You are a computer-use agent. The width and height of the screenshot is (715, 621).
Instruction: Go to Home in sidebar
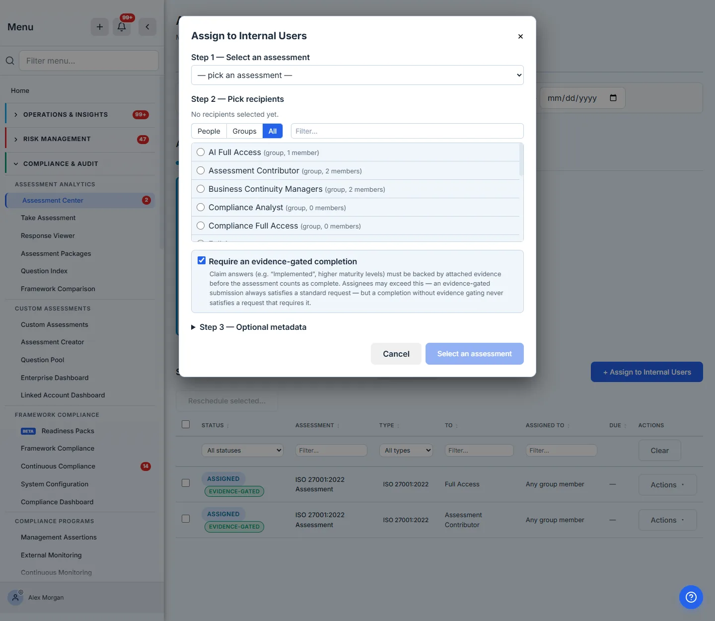(x=20, y=91)
